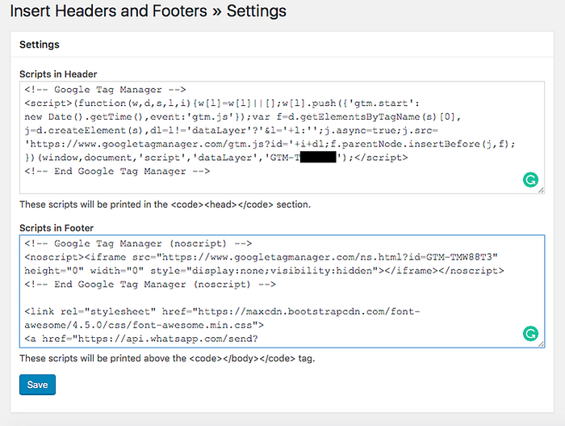Click the 'Insert Headers and Footers » Settings' title
The width and height of the screenshot is (565, 426).
pos(148,11)
